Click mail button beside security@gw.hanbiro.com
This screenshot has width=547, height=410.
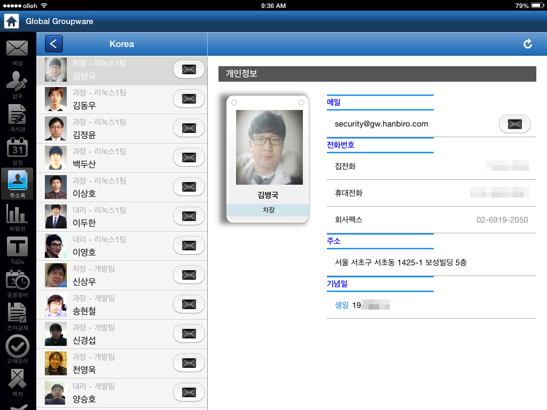click(x=514, y=124)
